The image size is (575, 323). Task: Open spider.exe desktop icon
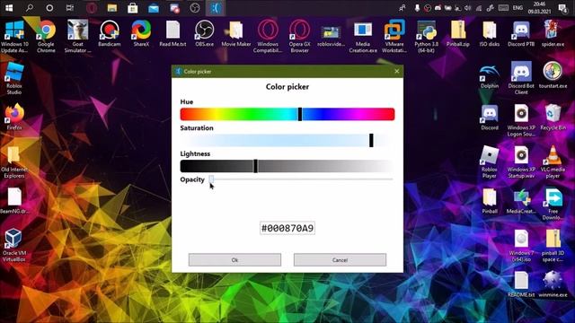click(553, 34)
